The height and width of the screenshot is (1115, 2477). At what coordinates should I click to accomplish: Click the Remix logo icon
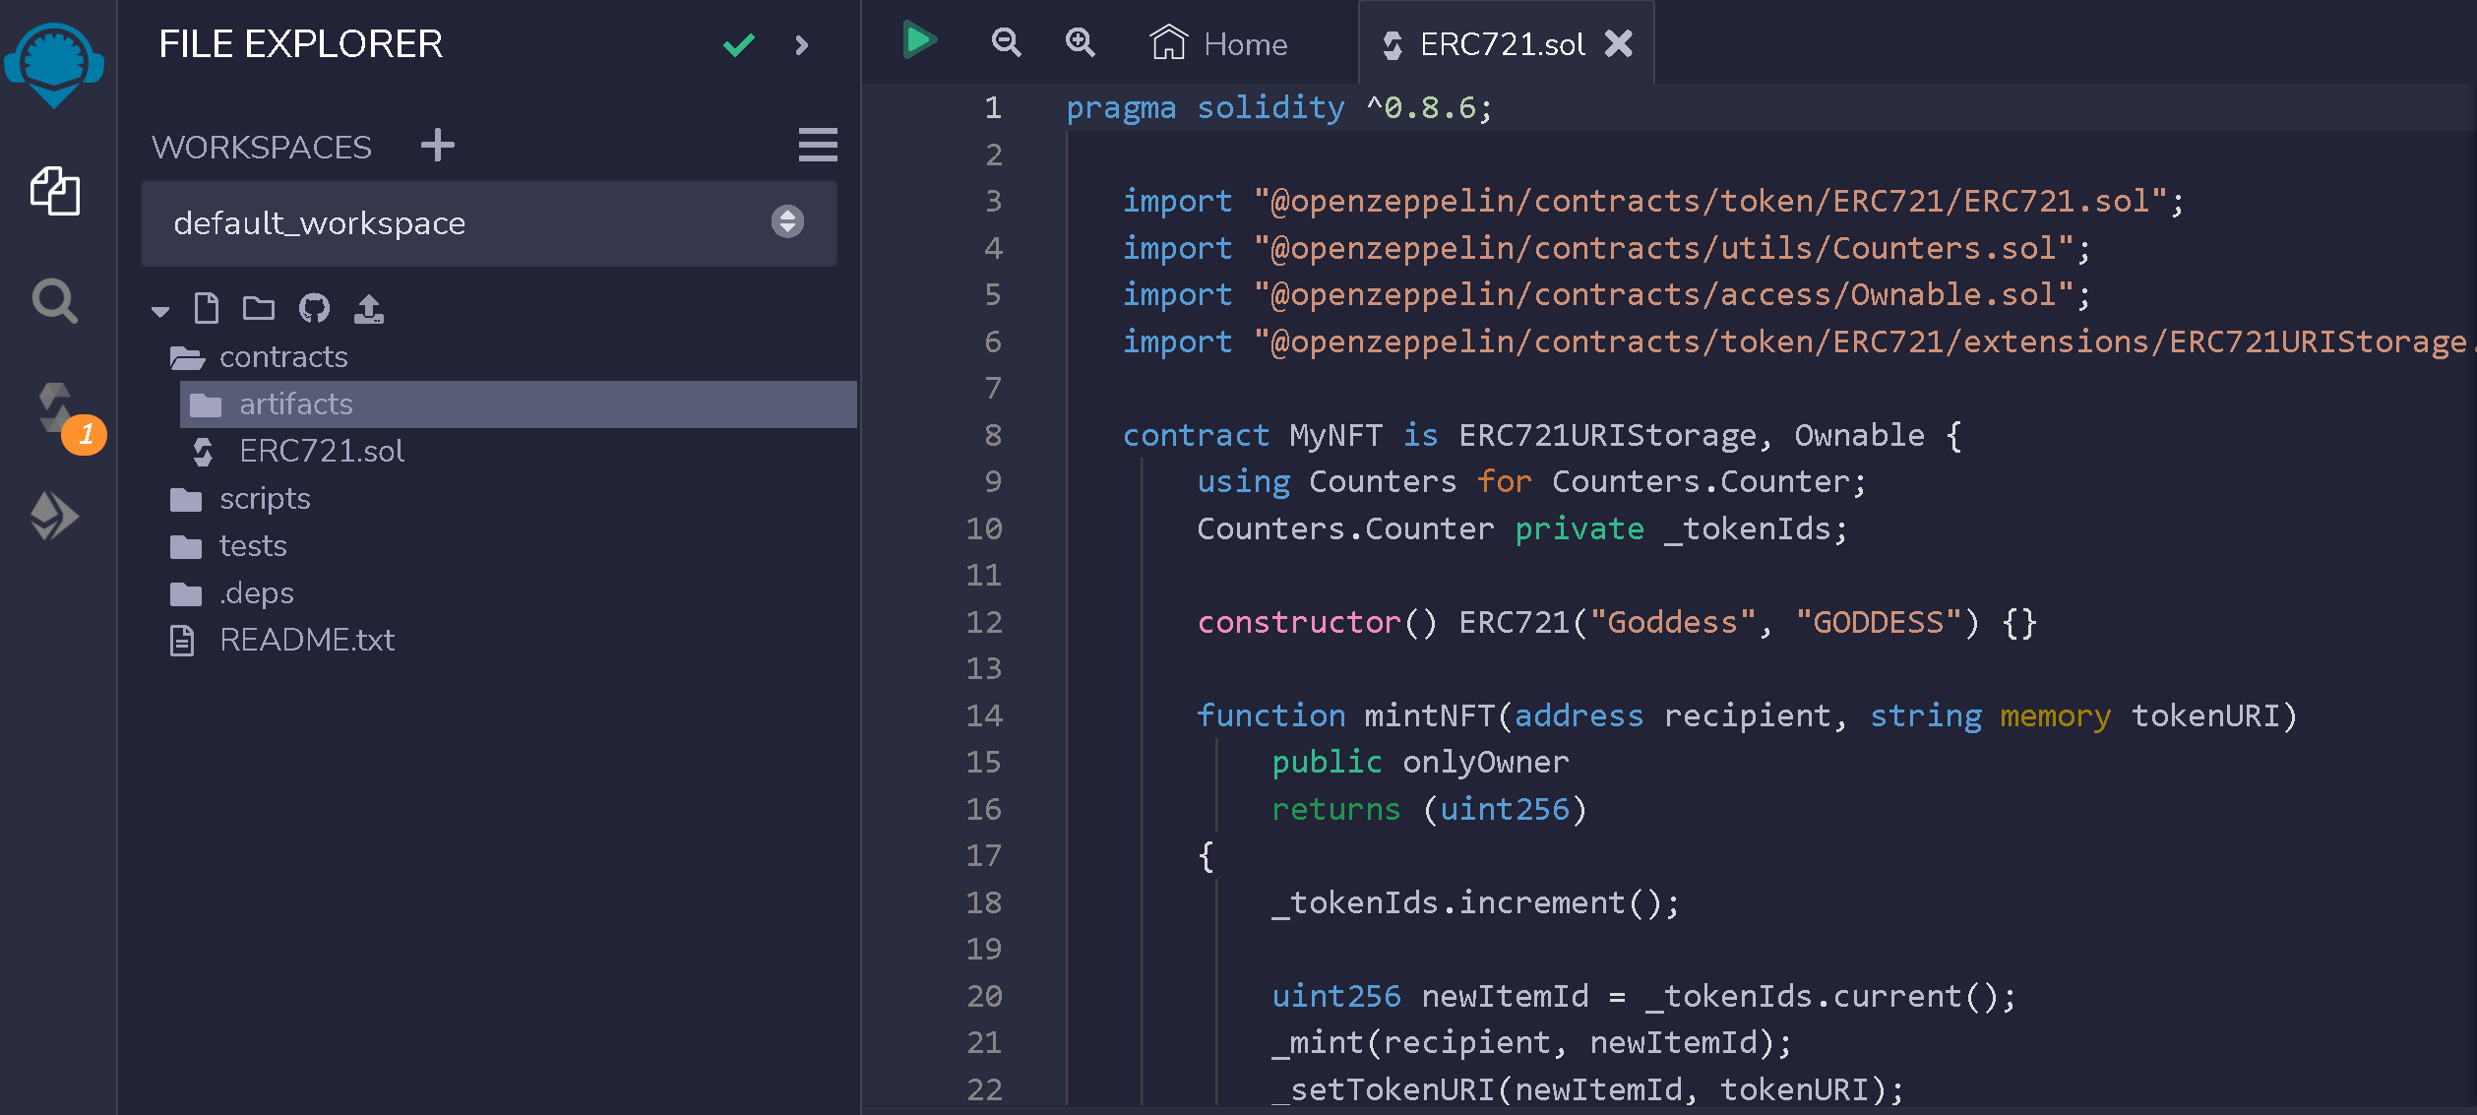tap(54, 65)
